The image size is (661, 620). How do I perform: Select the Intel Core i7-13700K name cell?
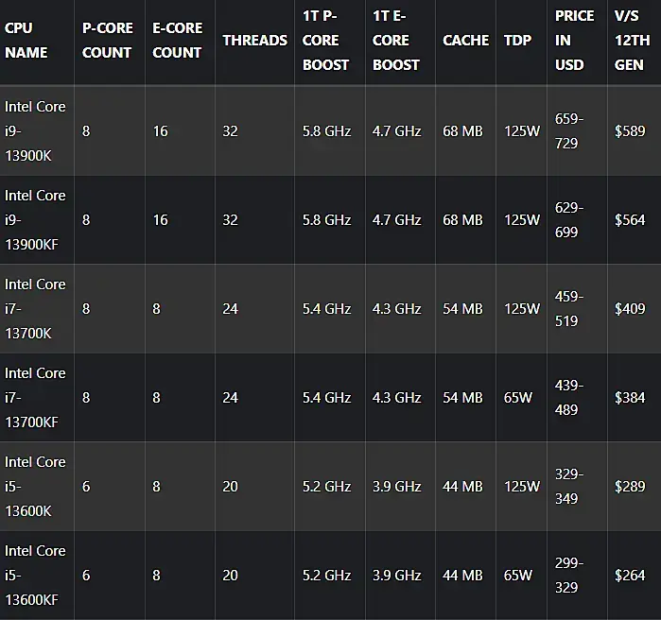(36, 308)
